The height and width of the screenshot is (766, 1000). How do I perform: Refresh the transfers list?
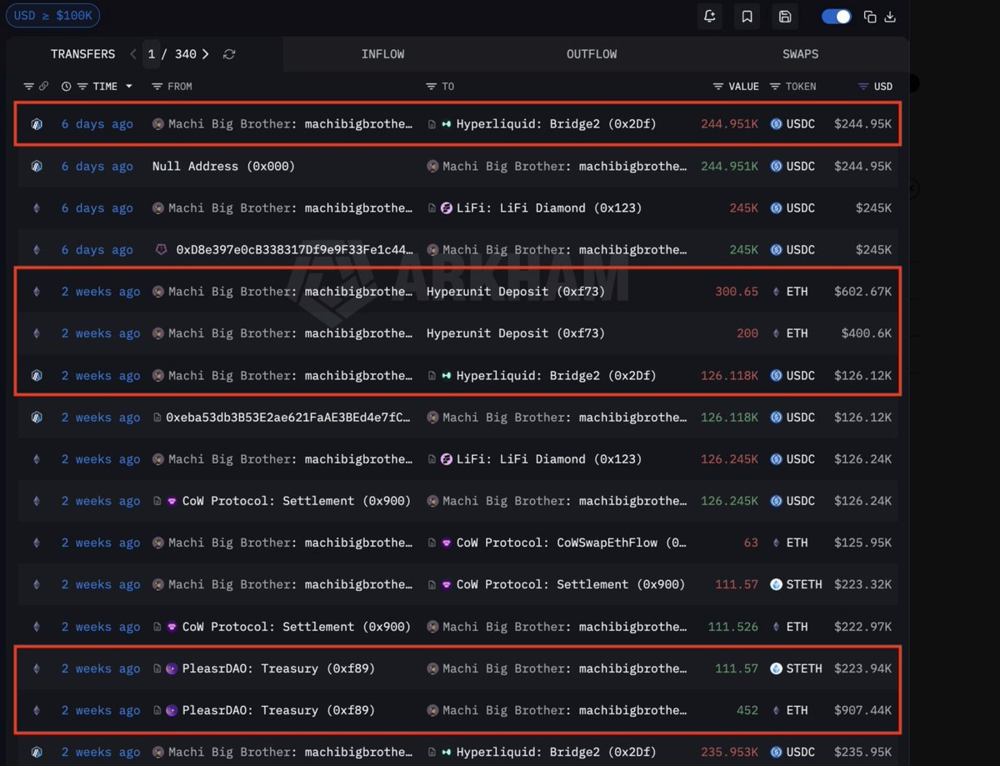pos(229,54)
